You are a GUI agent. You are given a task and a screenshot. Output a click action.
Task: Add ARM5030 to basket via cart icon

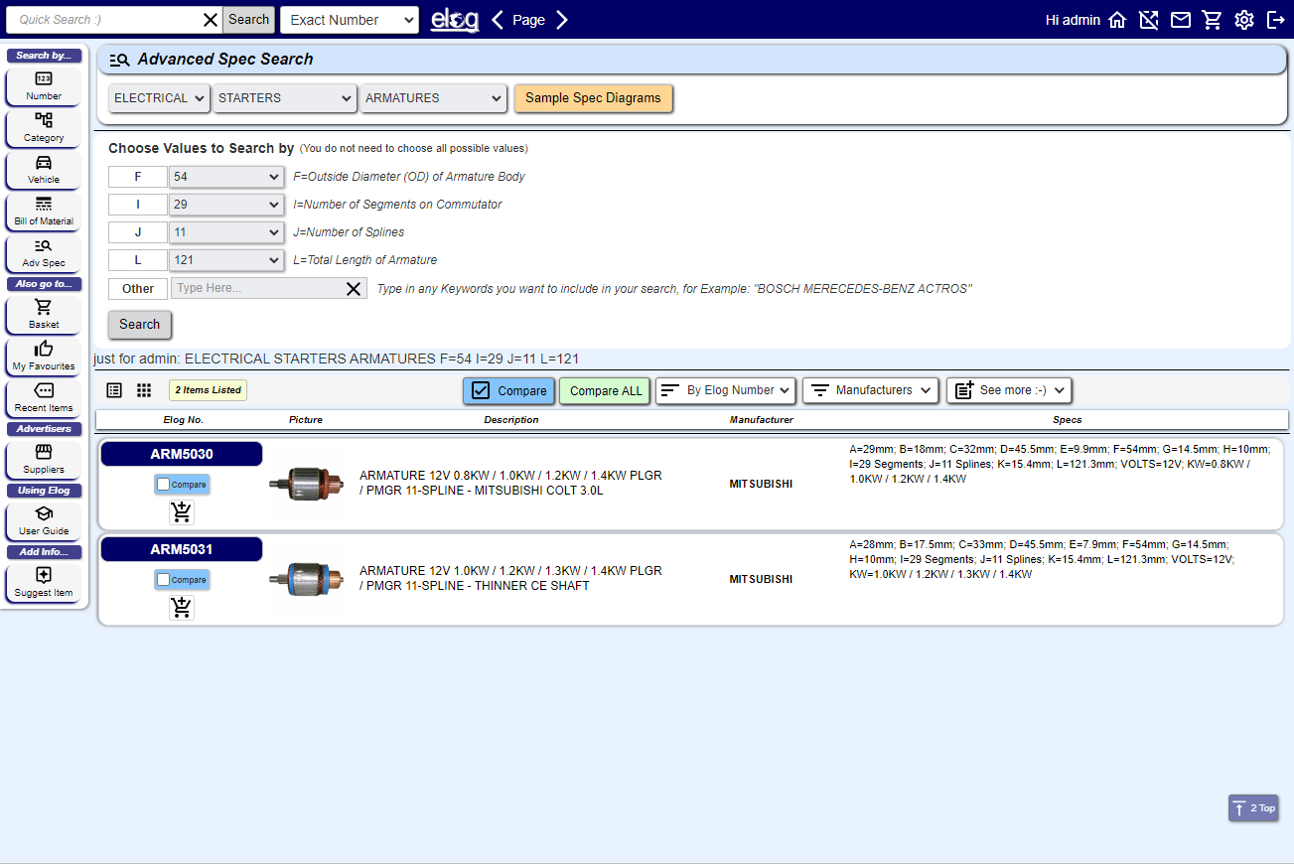point(181,512)
